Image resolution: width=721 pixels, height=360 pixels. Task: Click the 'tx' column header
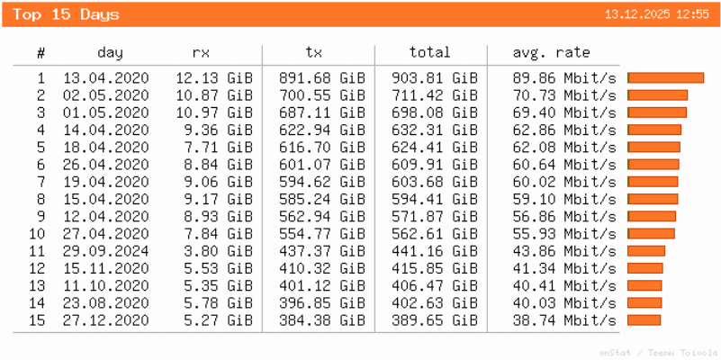pyautogui.click(x=315, y=53)
